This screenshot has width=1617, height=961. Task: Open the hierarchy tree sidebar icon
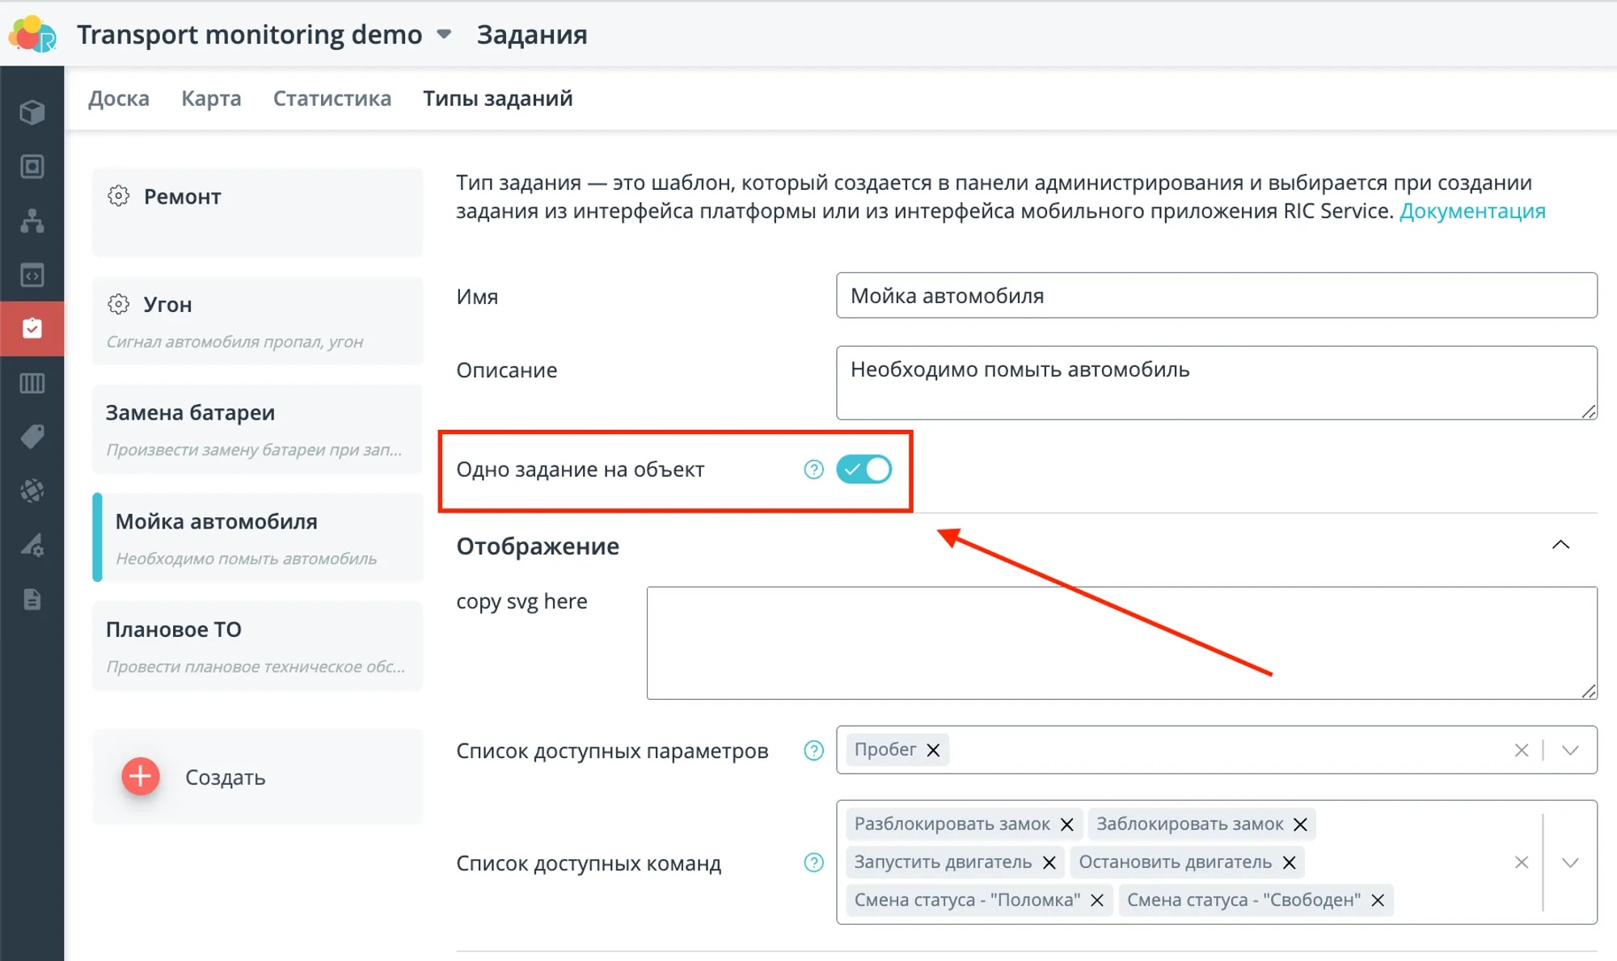[x=32, y=220]
